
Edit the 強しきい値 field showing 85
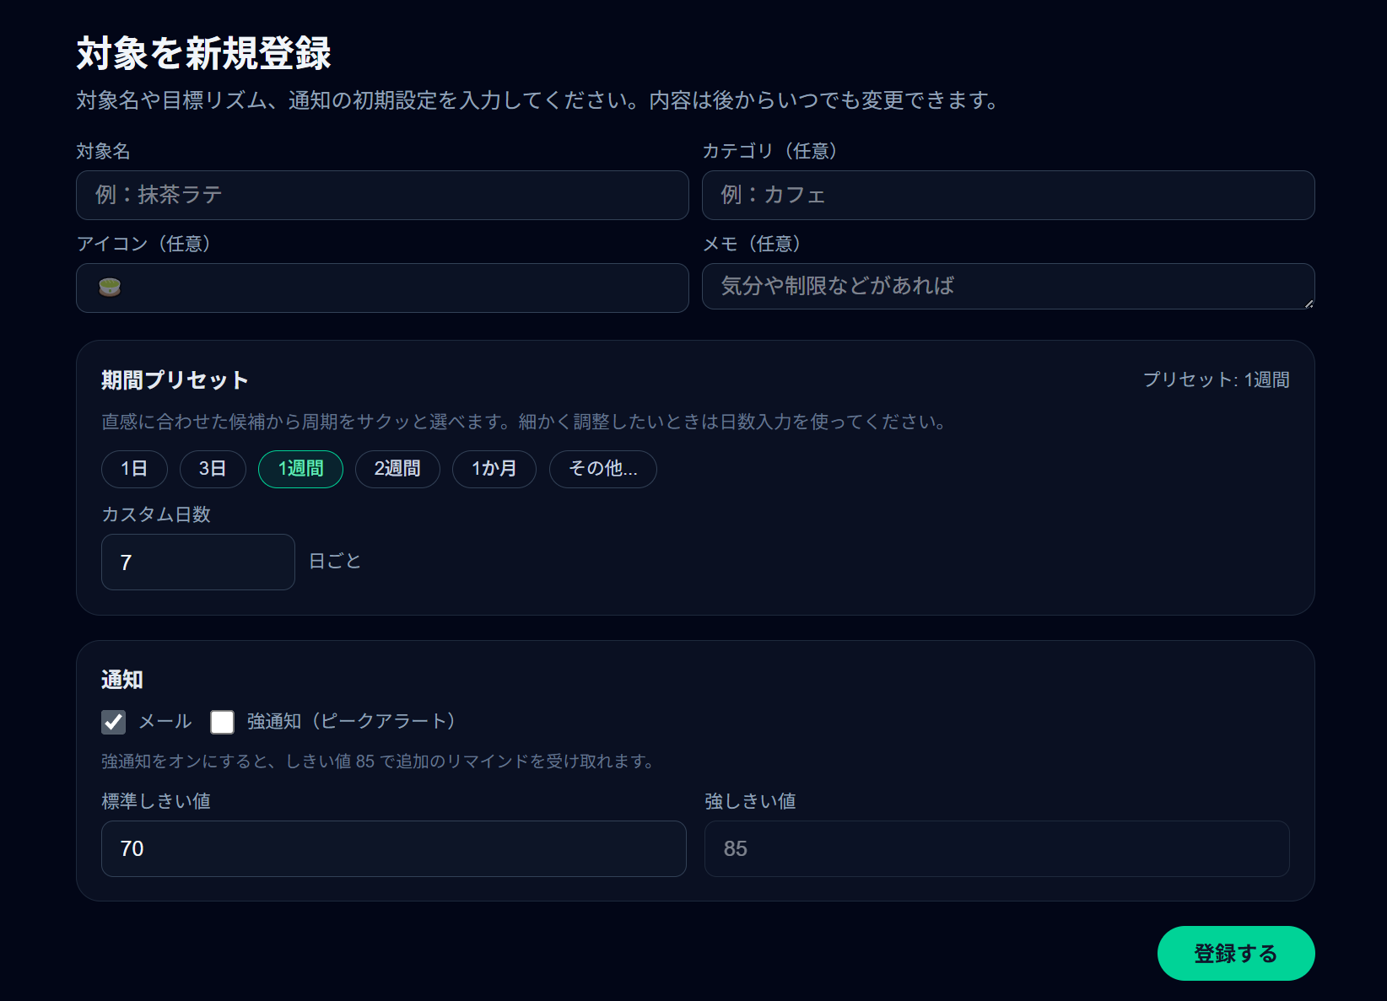[996, 849]
